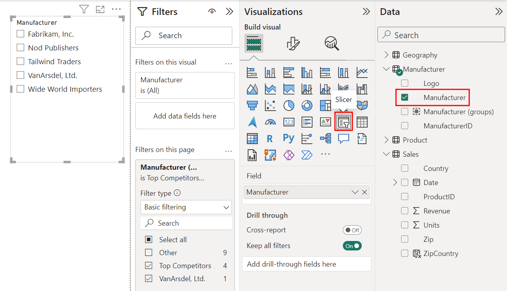Select the Funnel visual

pyautogui.click(x=252, y=106)
